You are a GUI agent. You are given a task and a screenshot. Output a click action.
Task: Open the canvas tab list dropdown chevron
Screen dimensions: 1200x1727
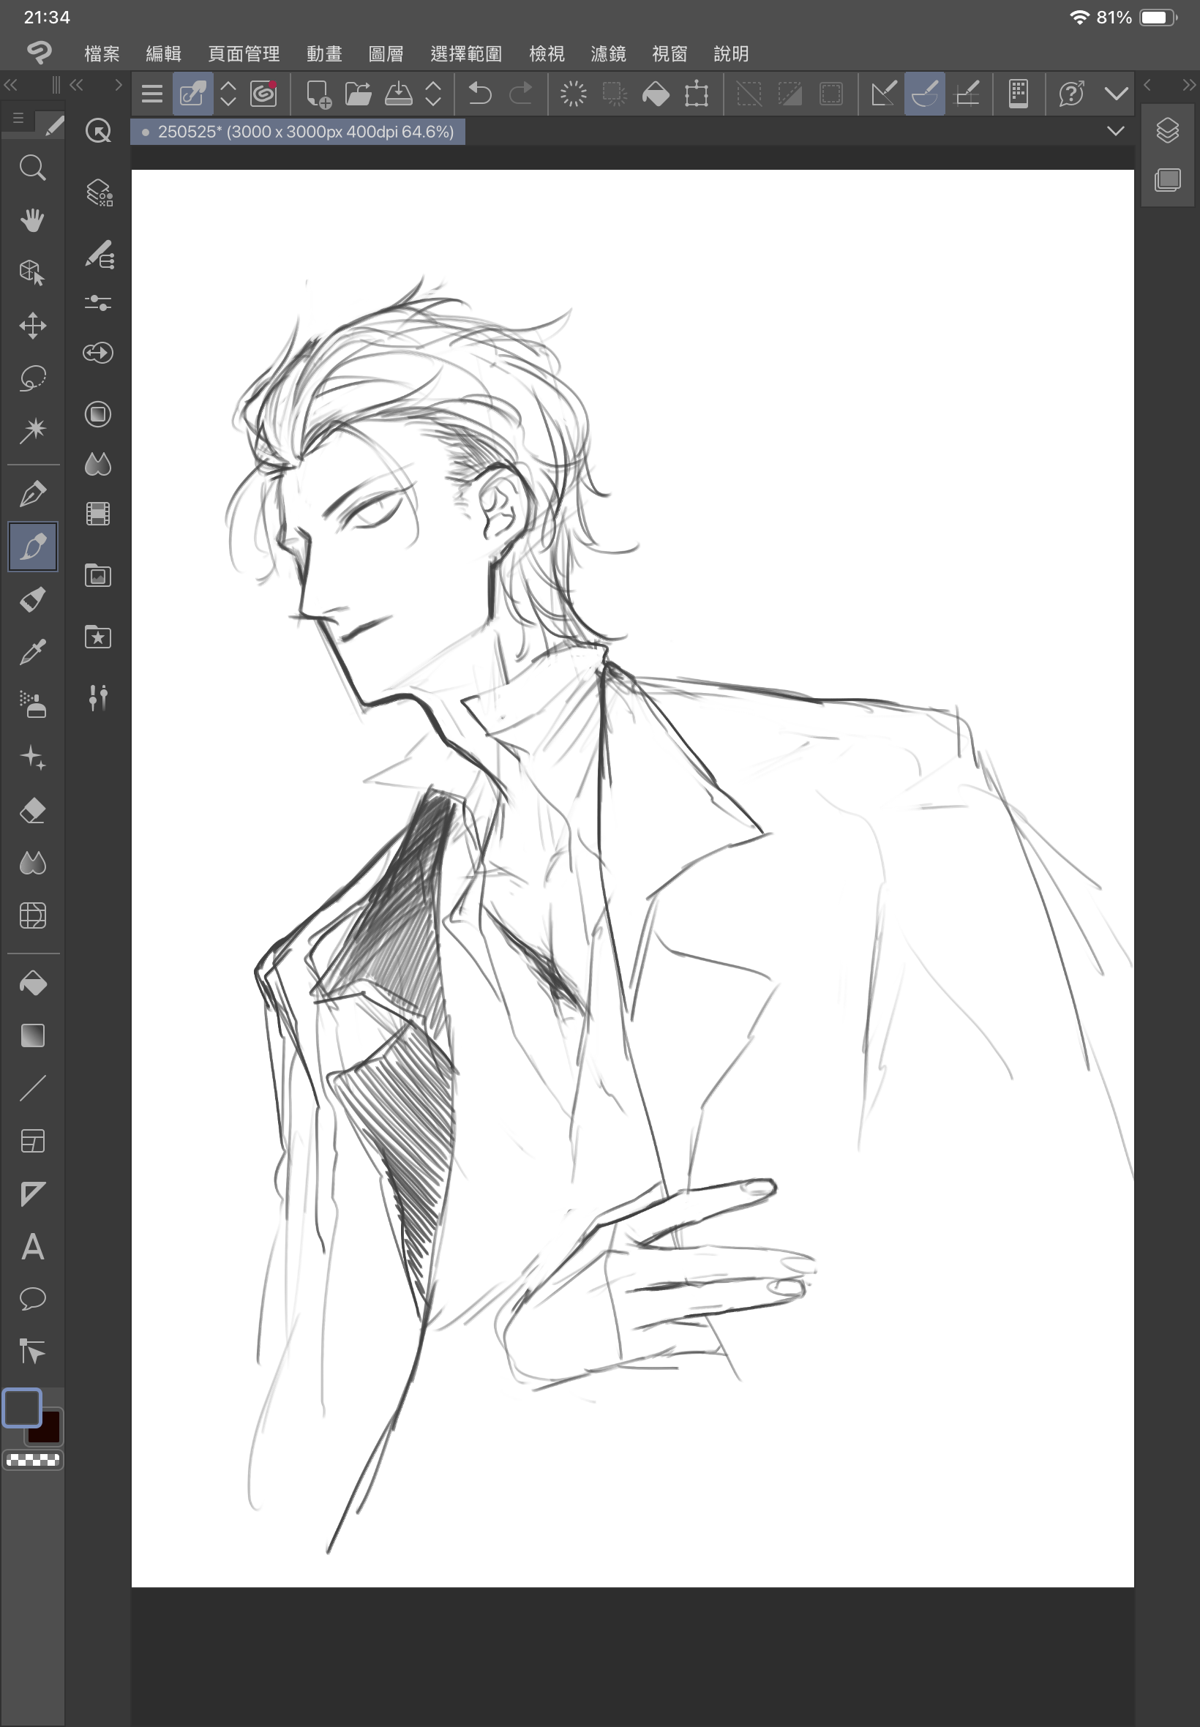1116,131
